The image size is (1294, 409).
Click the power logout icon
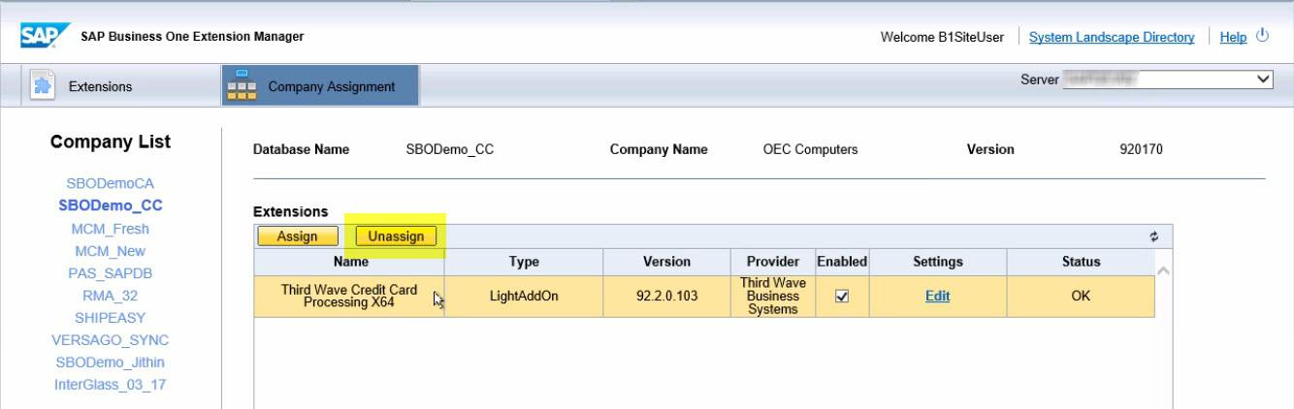pyautogui.click(x=1262, y=36)
